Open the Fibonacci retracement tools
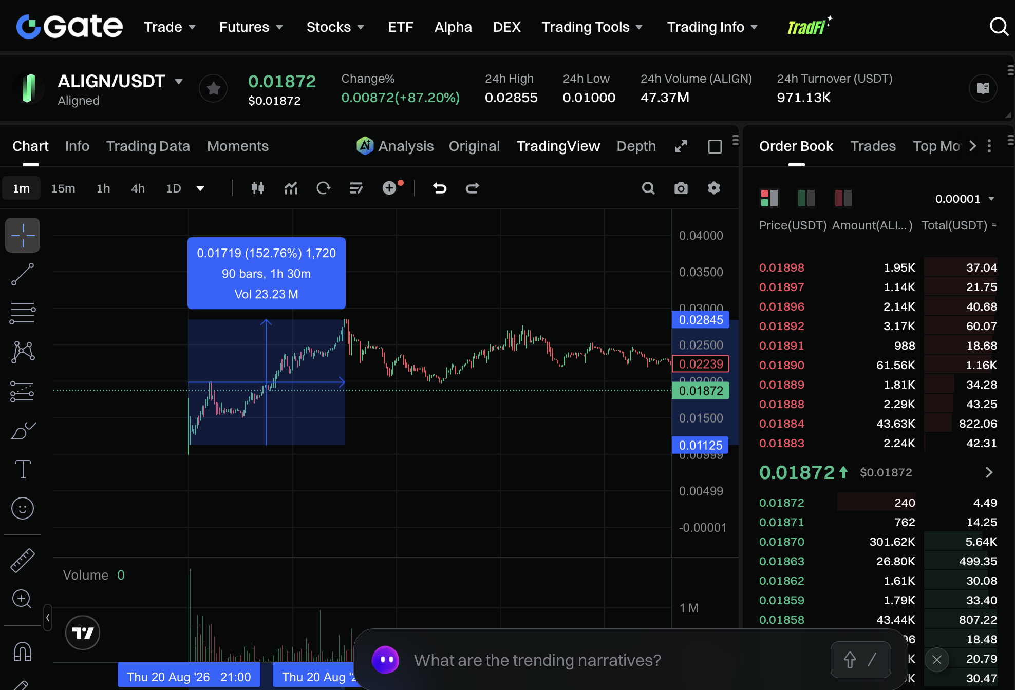 click(23, 313)
